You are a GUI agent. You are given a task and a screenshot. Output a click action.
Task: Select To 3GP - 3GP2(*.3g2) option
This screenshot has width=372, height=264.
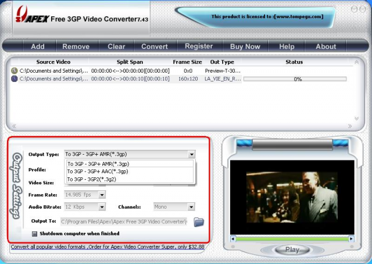click(x=130, y=179)
